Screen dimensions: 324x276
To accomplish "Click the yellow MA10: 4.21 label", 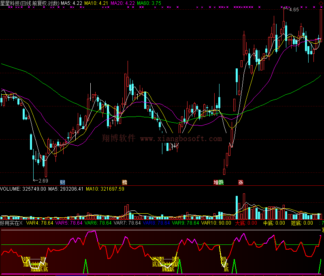I will (x=96, y=3).
